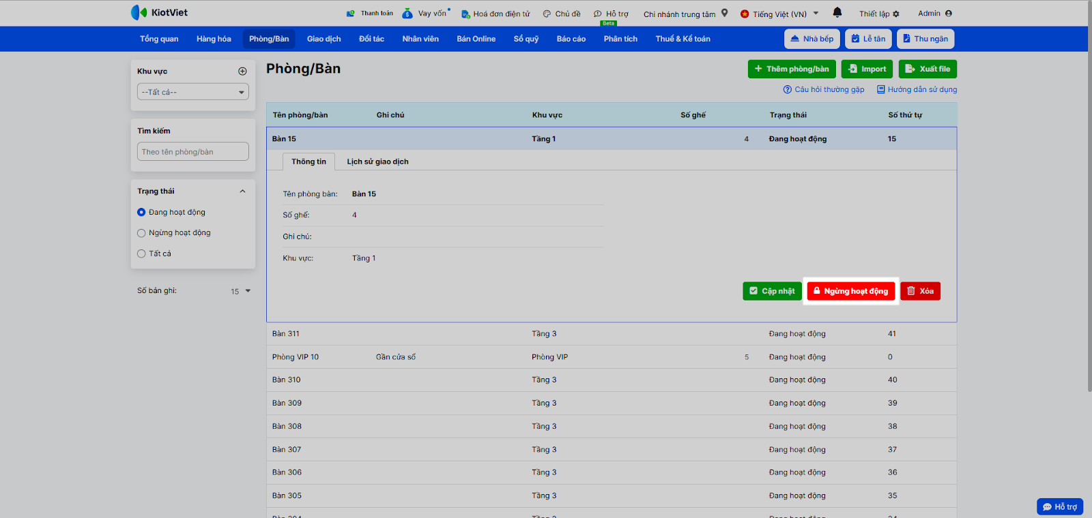Add a new Khu vực with plus icon

(242, 71)
